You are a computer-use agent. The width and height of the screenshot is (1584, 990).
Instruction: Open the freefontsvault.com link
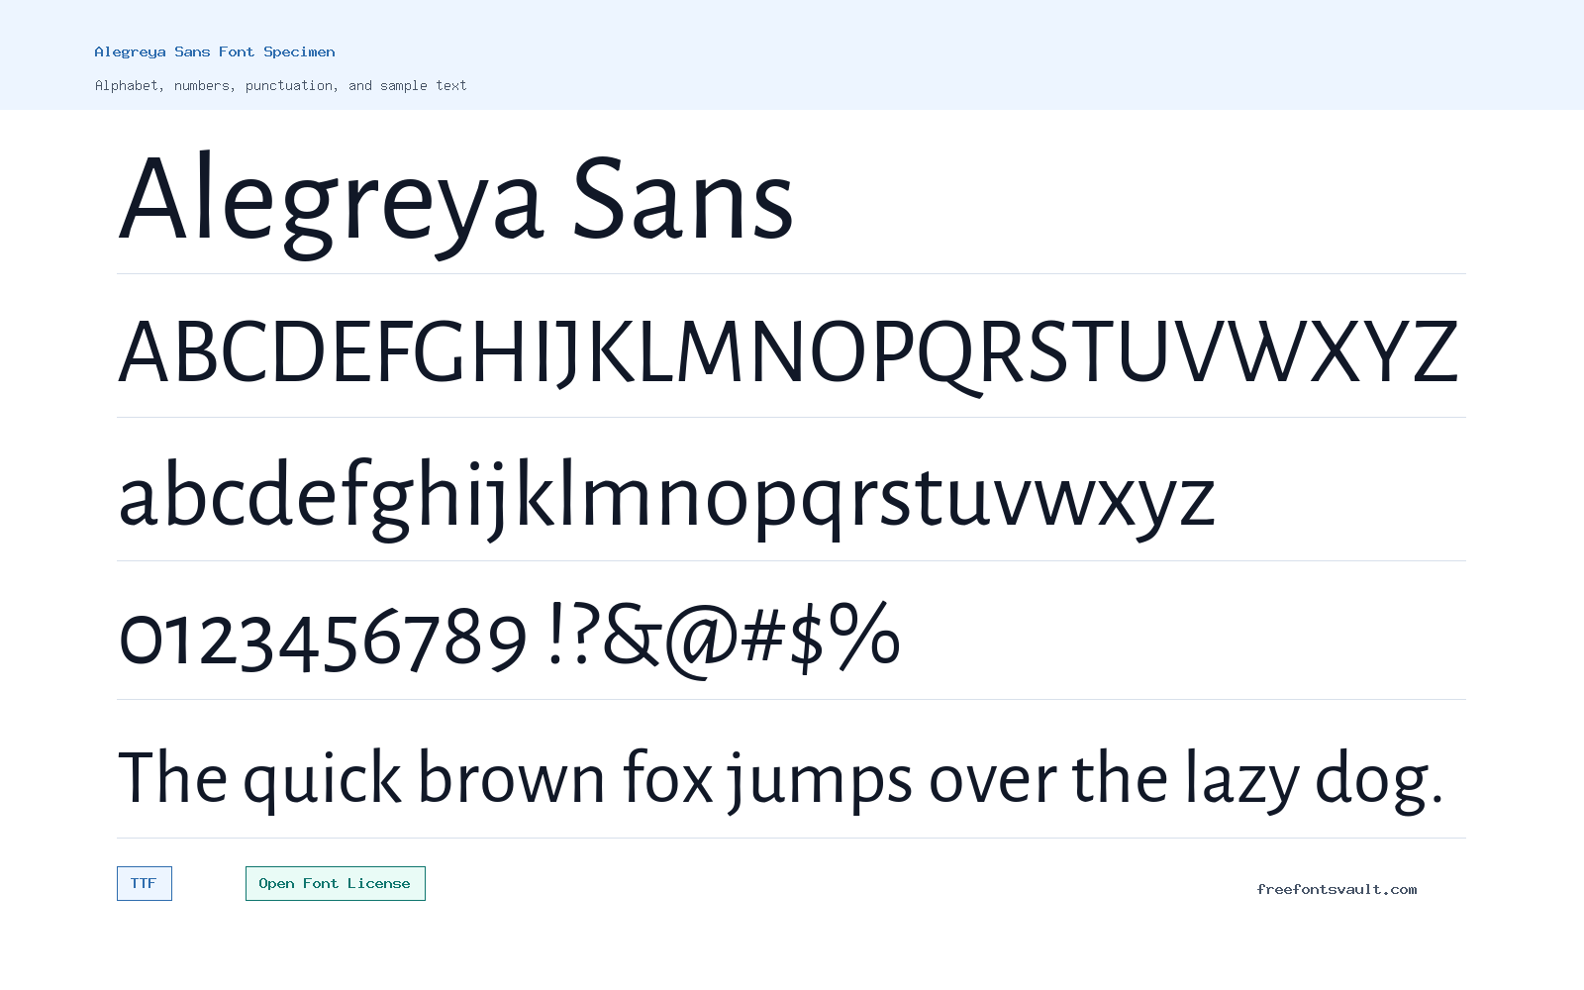click(x=1336, y=889)
